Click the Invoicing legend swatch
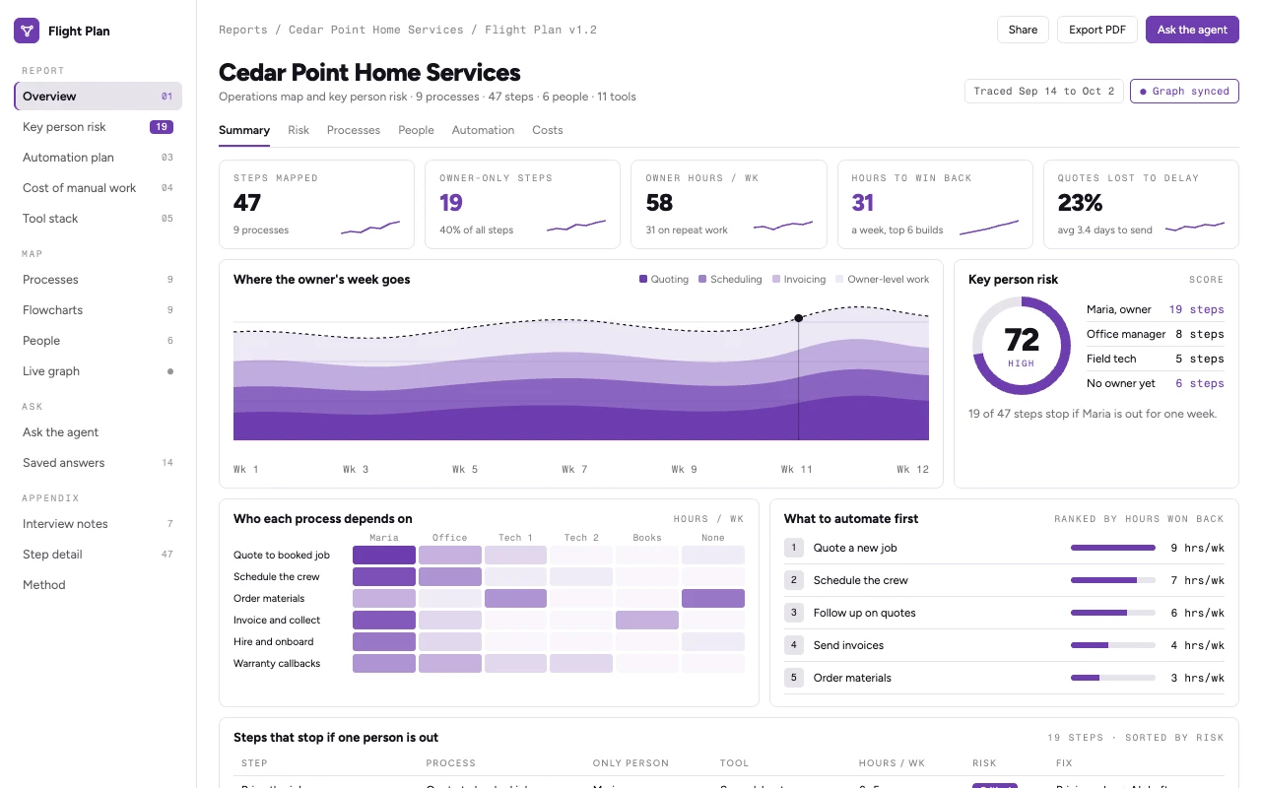The height and width of the screenshot is (788, 1261). 777,280
